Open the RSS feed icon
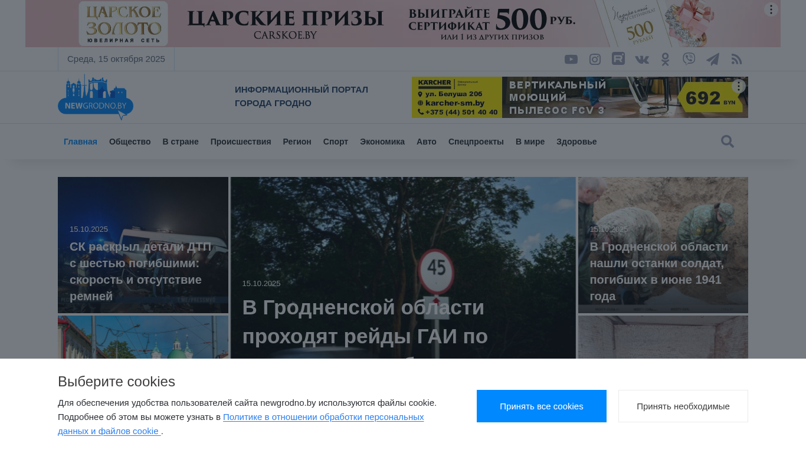 (736, 59)
